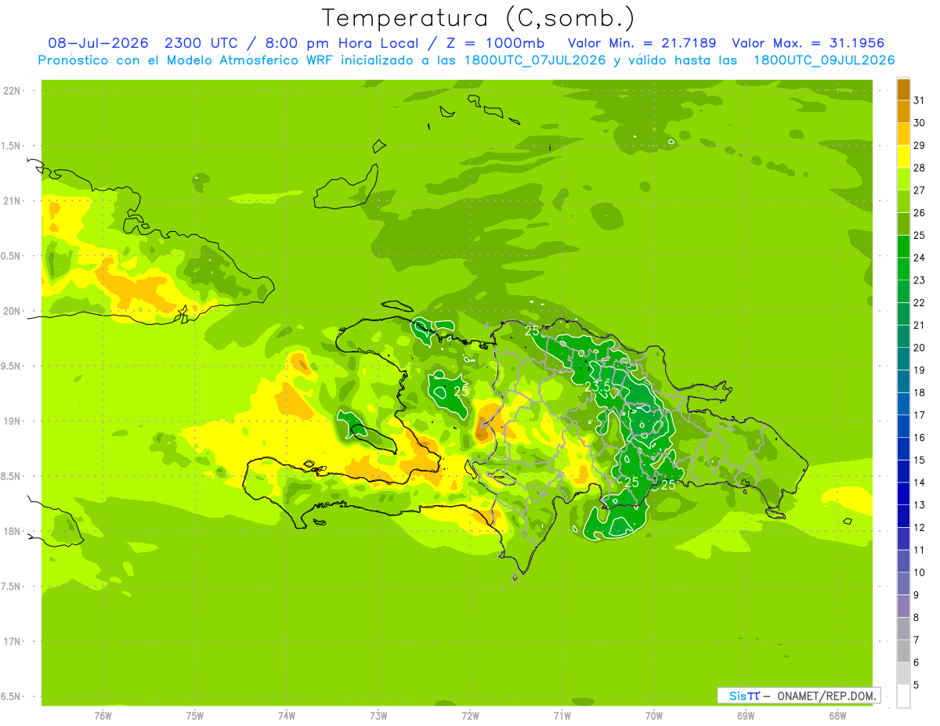Screen dimensions: 940x726
Task: Pick the gold swatch between 29 and 30
Action: point(903,134)
